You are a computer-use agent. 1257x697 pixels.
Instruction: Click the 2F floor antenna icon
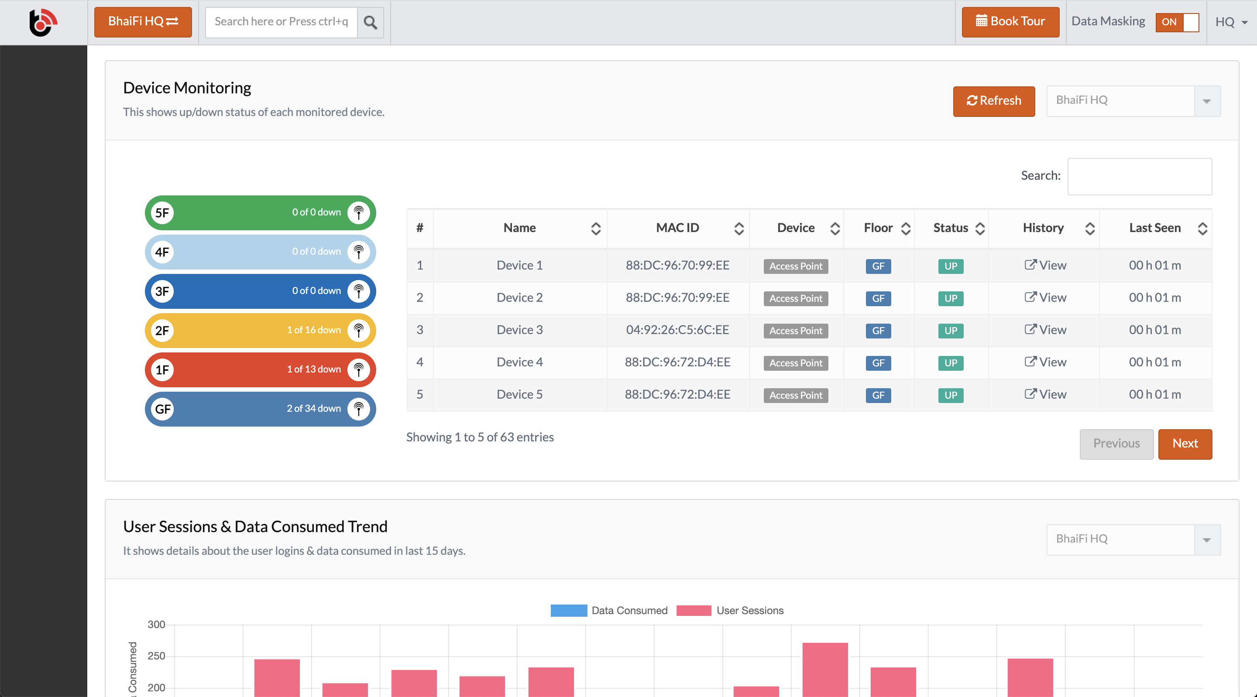[x=359, y=331]
